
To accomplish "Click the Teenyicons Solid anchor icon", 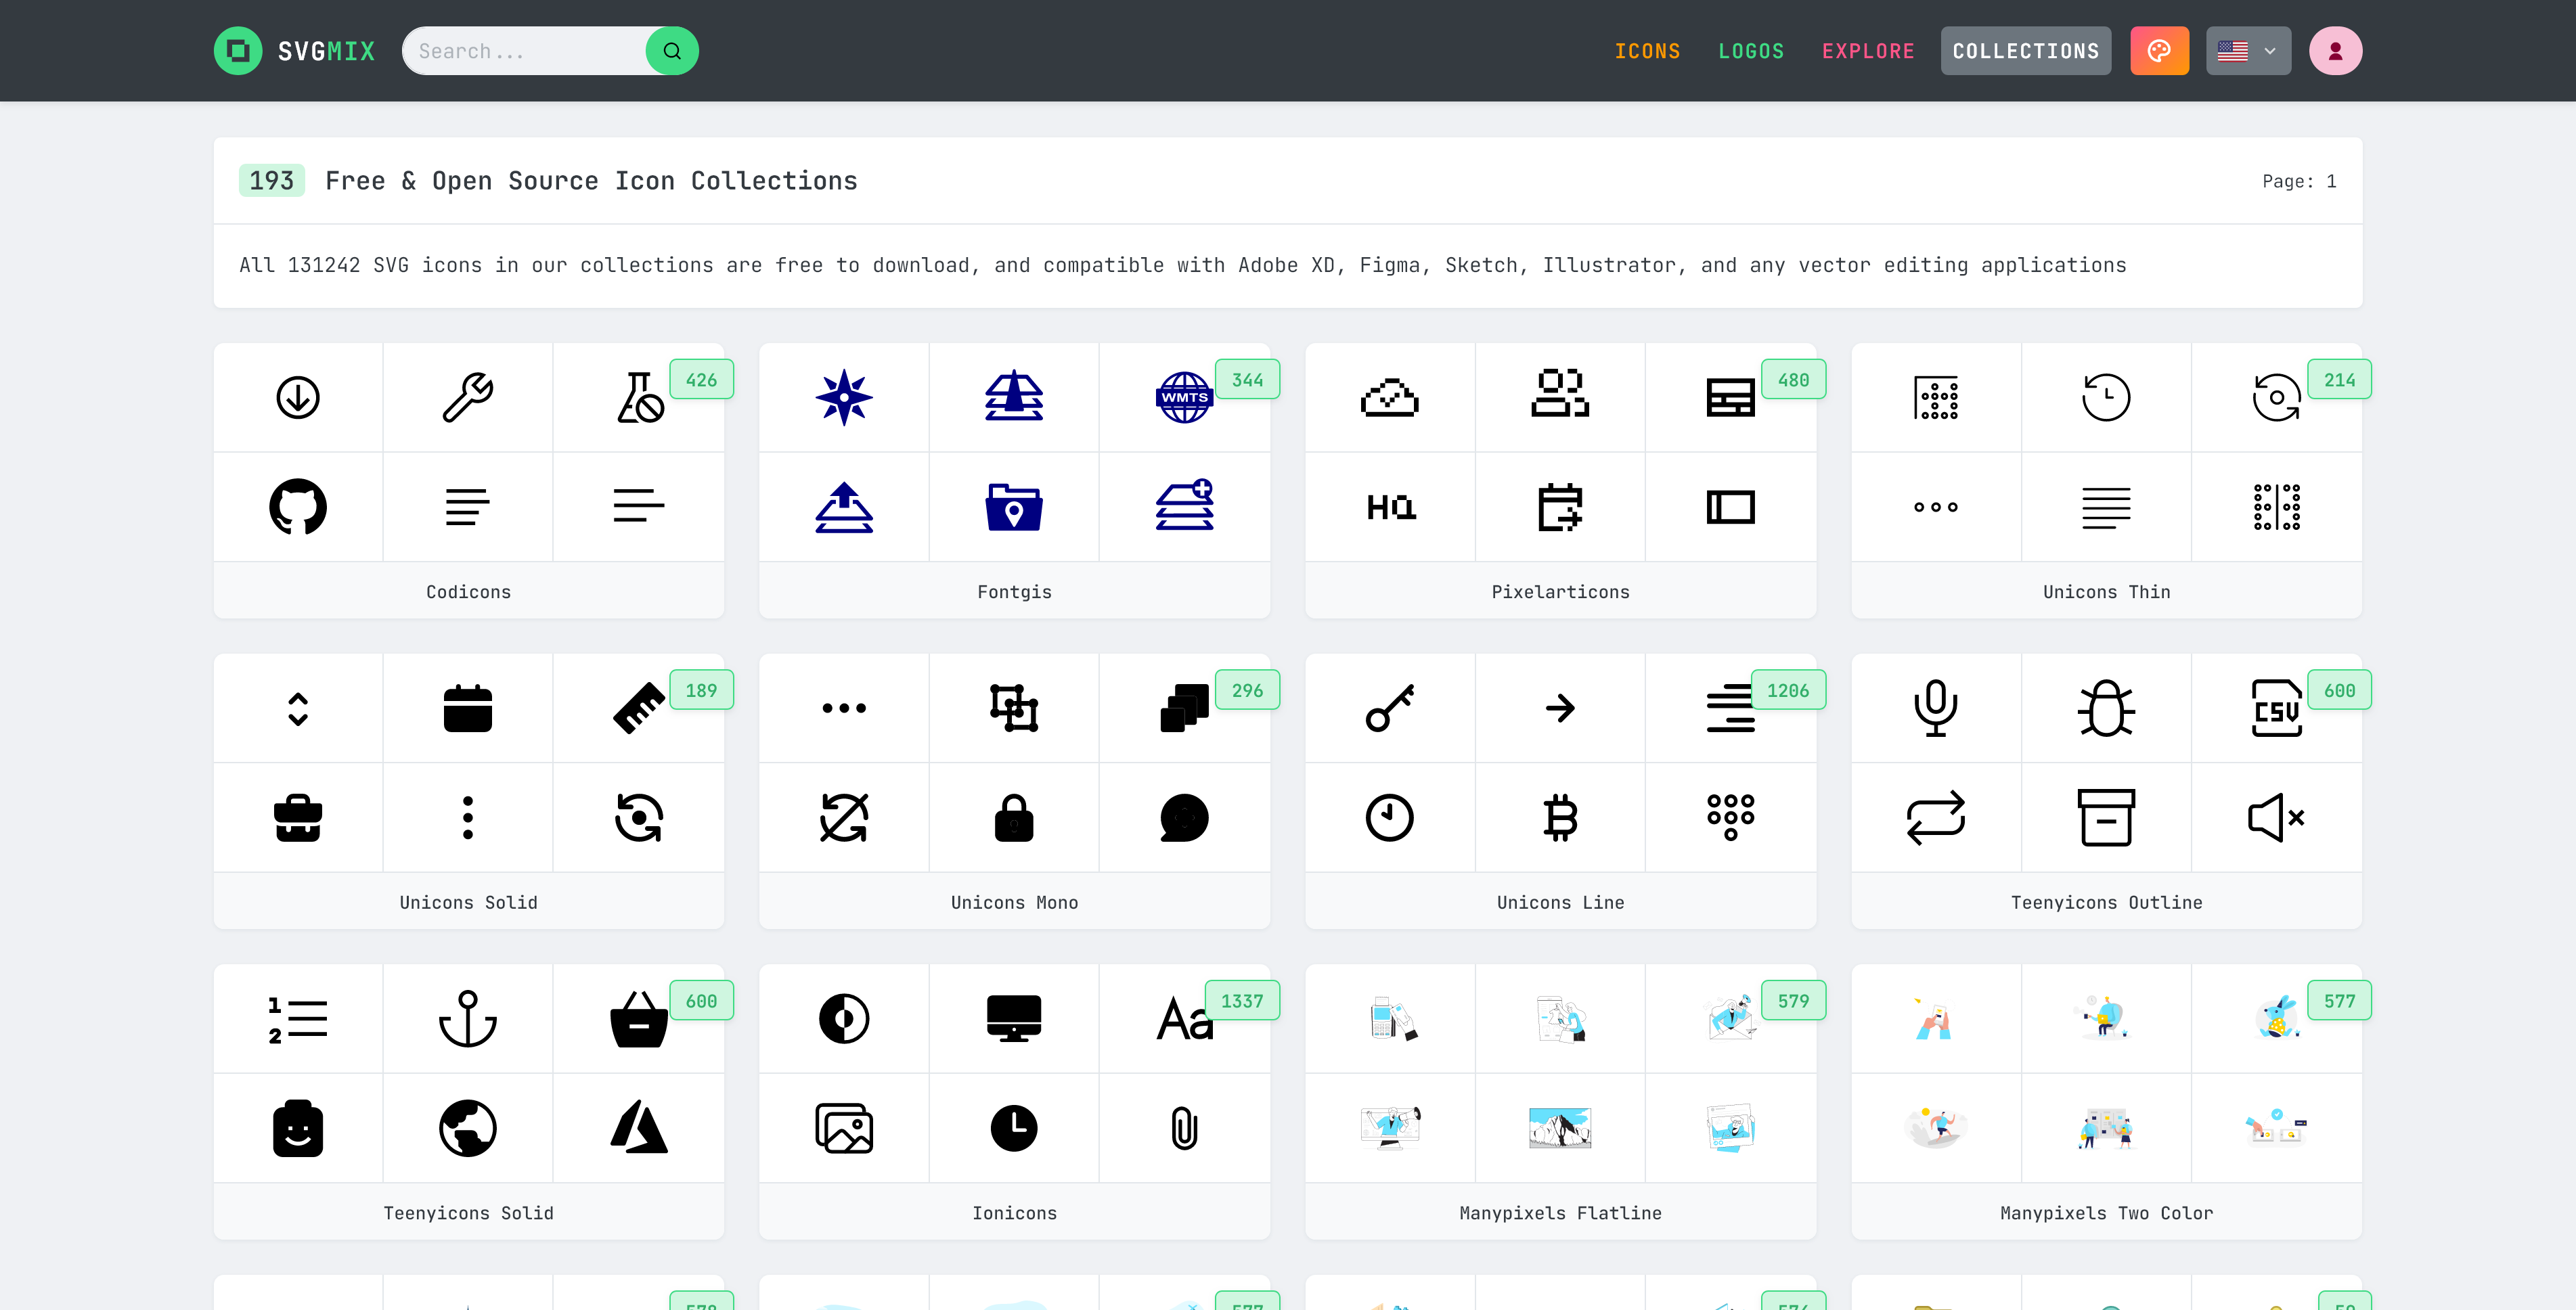I will [468, 1019].
